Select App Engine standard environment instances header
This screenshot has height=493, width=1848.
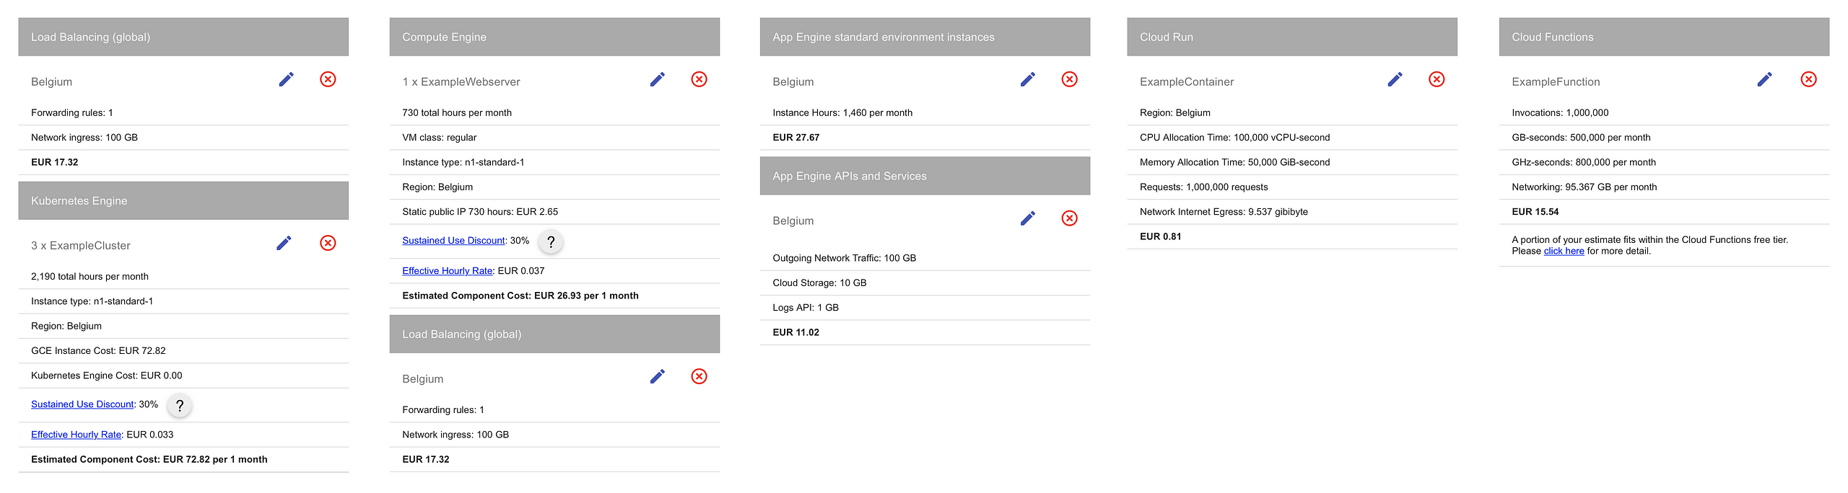pyautogui.click(x=925, y=37)
